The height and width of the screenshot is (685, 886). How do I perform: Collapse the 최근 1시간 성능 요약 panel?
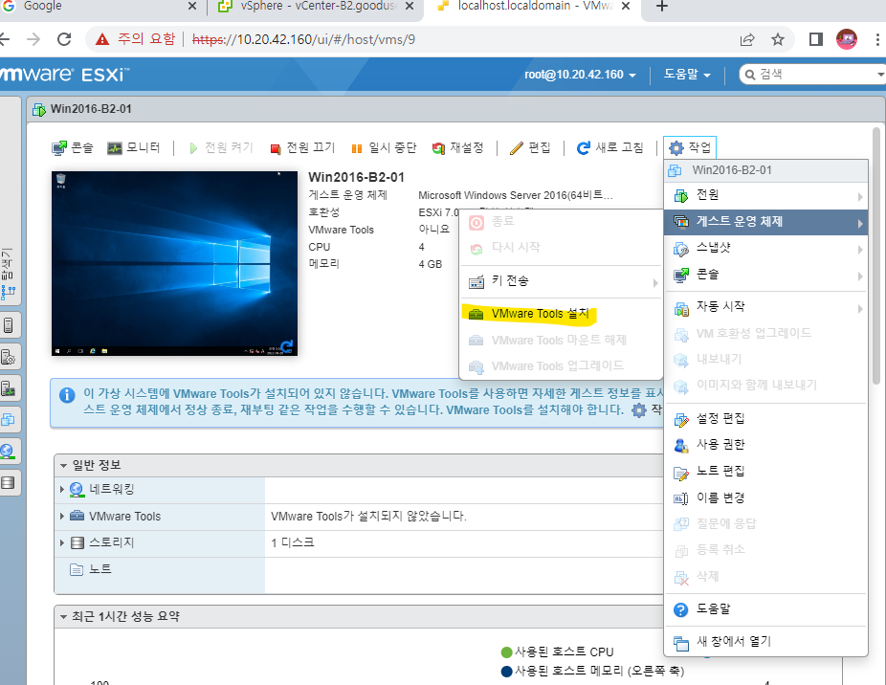tap(63, 617)
